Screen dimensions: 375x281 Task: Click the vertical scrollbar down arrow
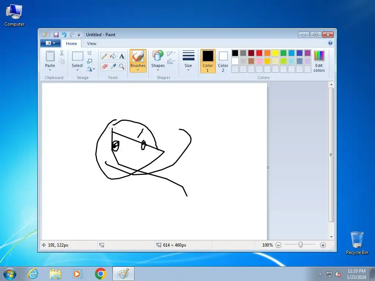331,237
